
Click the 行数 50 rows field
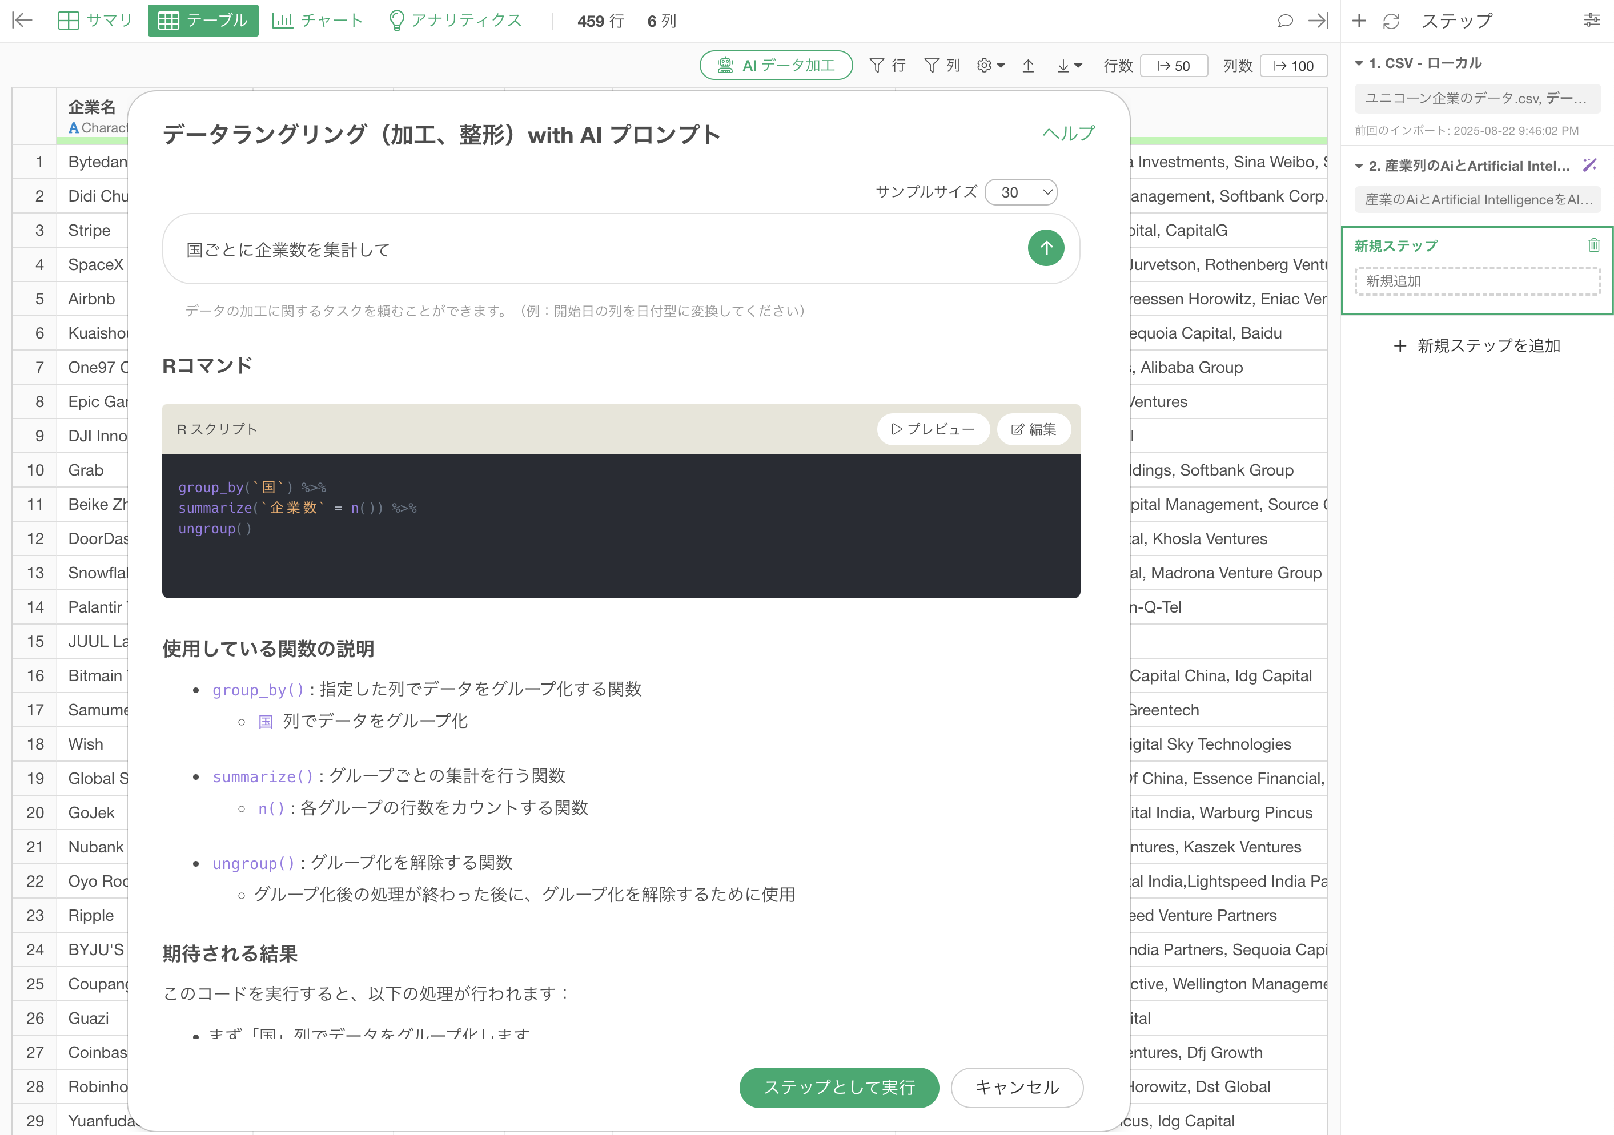1173,65
